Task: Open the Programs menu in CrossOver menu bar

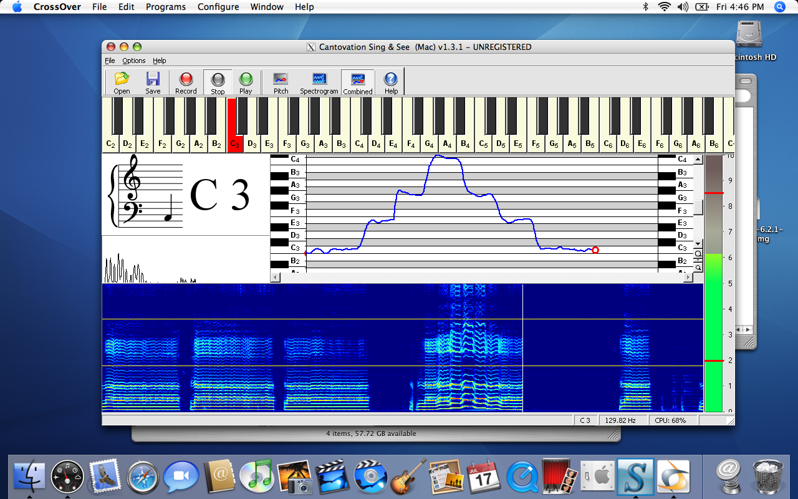Action: (166, 7)
